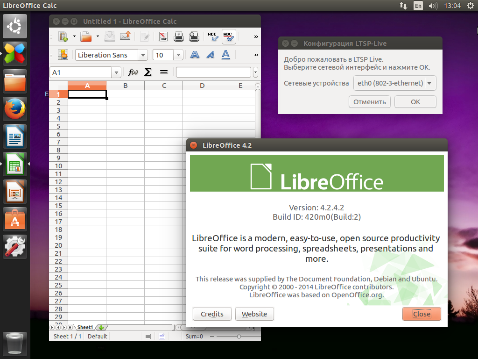
Task: Open the Styles and Formatting icon
Action: [63, 55]
